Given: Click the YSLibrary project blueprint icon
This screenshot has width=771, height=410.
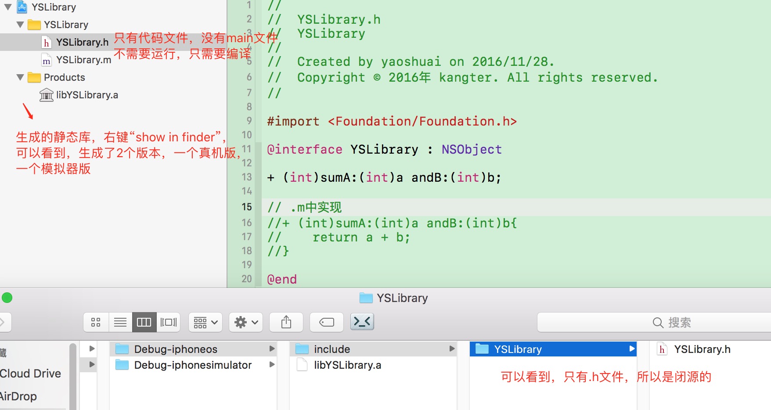Looking at the screenshot, I should [22, 7].
